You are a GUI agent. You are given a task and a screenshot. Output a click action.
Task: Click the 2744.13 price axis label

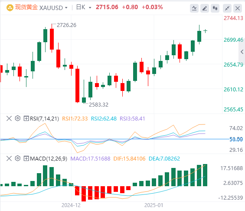[233, 18]
